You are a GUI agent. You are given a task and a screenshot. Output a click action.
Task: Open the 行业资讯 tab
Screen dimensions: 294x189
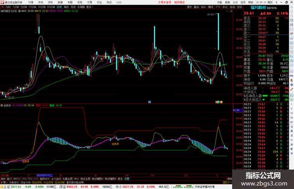[48, 182]
